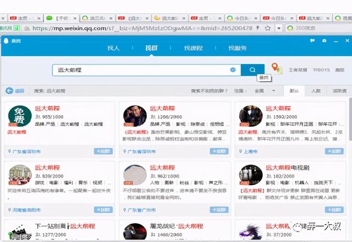
Task: Open the title of the 1460/2000 group
Action: 177,226
